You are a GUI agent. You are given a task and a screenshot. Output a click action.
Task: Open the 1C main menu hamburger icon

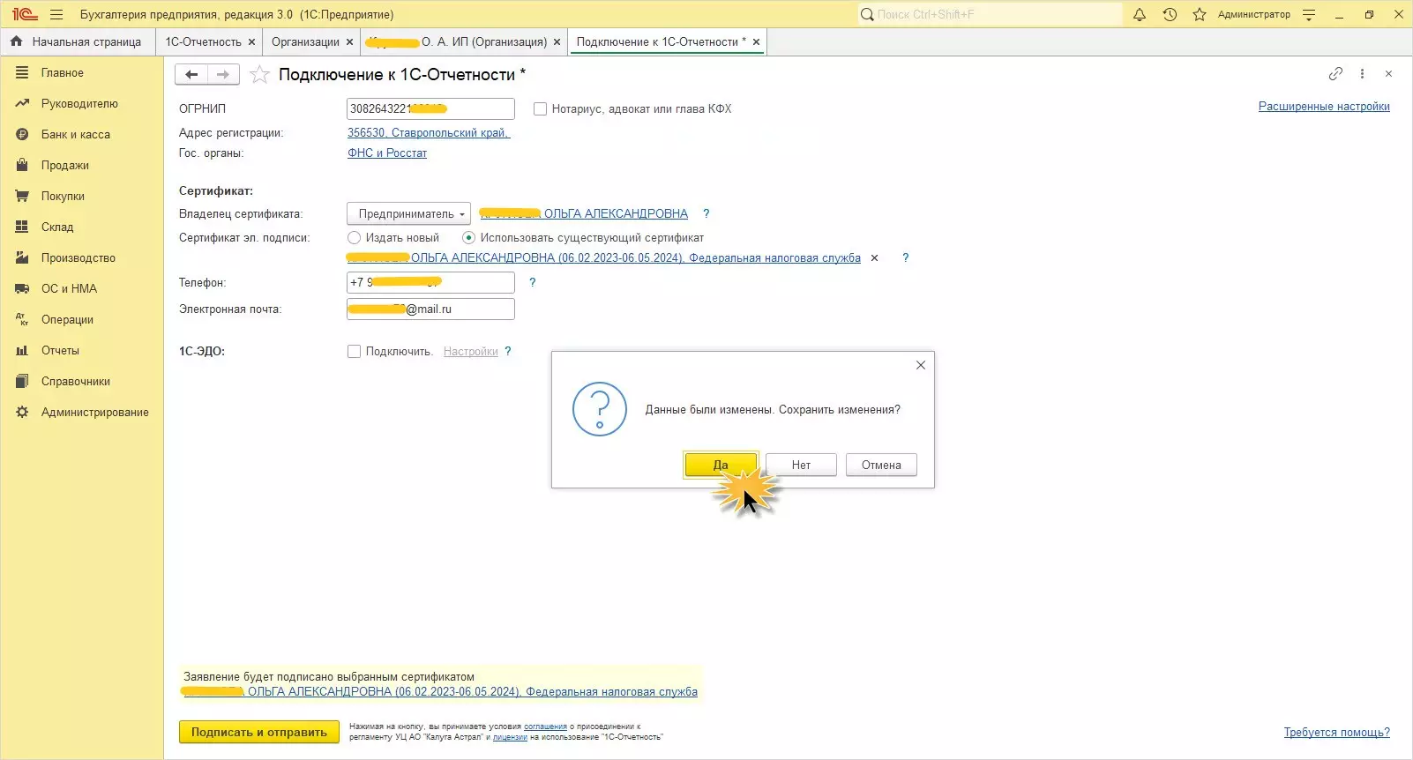(56, 14)
